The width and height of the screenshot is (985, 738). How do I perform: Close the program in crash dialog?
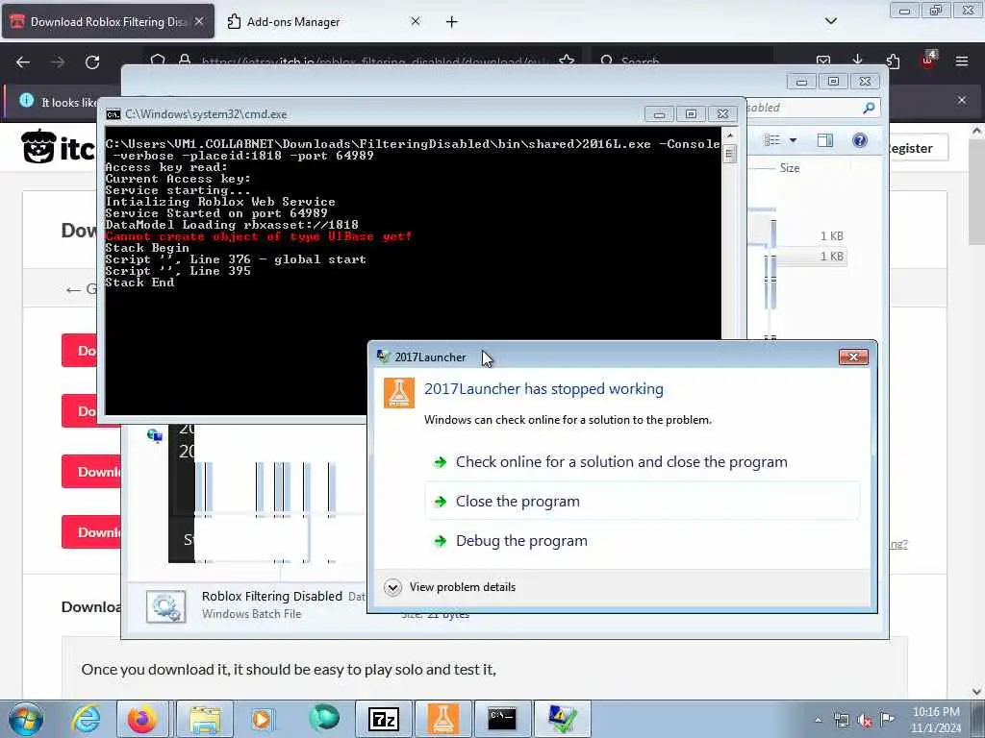tap(642, 501)
